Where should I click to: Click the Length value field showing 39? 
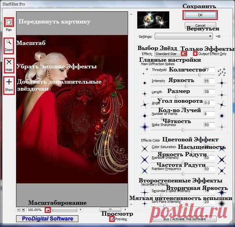(209, 92)
